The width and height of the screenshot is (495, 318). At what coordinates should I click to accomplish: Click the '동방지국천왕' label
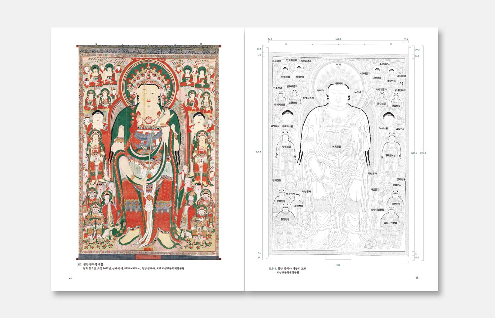(x=390, y=223)
